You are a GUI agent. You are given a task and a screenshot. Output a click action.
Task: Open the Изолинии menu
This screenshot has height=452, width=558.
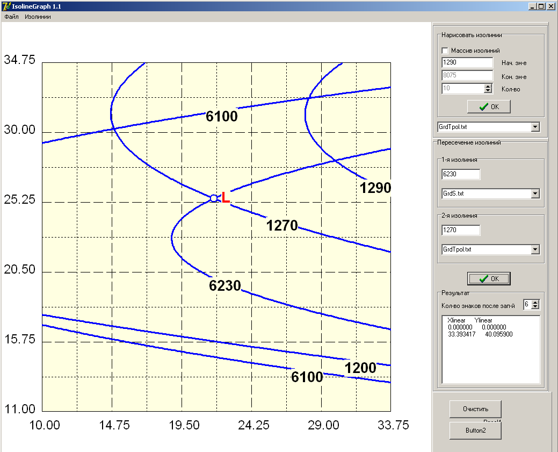coord(38,17)
